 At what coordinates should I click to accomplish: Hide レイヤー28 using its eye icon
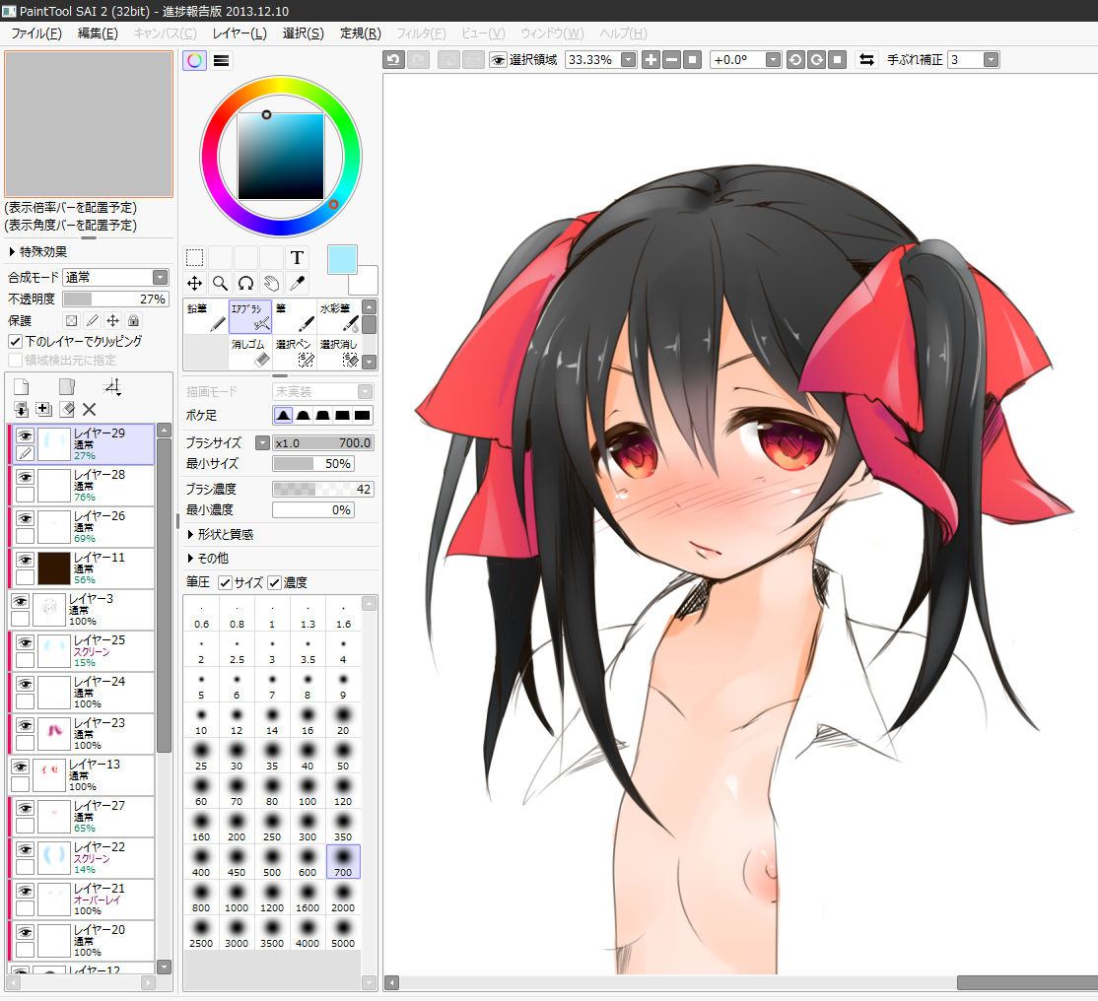(x=26, y=477)
